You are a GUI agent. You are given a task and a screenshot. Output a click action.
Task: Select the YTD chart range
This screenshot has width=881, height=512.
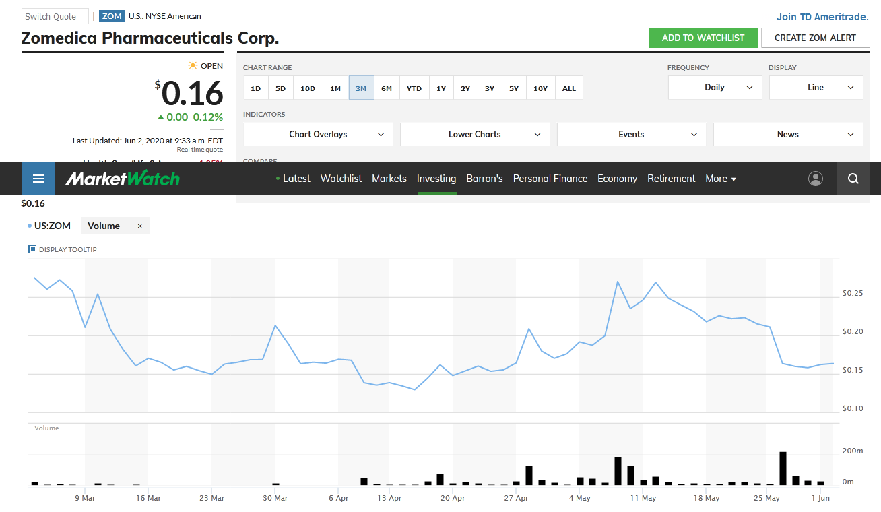pyautogui.click(x=414, y=88)
